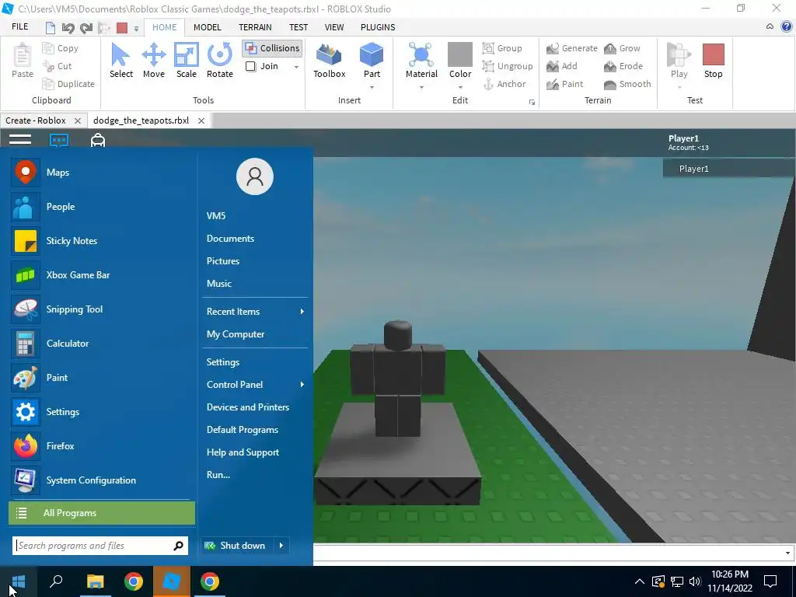The height and width of the screenshot is (597, 796).
Task: Open the Toolbox panel
Action: (x=329, y=61)
